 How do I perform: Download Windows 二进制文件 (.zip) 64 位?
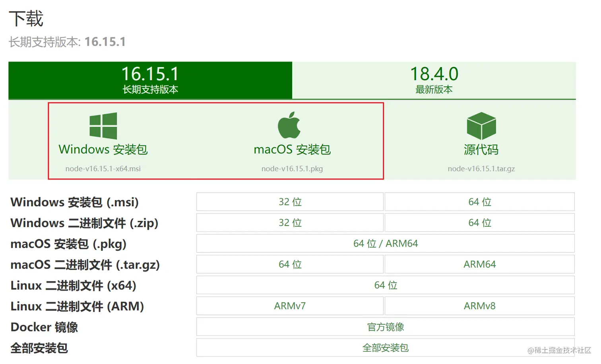pos(480,223)
